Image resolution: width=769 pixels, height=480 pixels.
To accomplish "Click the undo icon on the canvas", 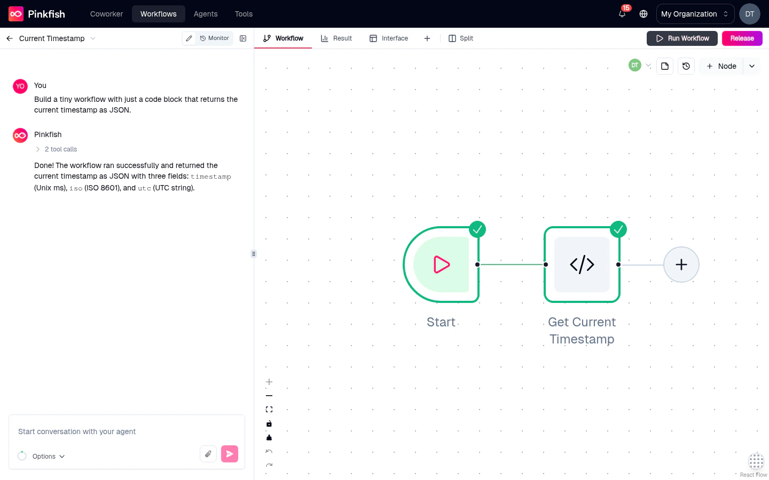I will pyautogui.click(x=269, y=451).
